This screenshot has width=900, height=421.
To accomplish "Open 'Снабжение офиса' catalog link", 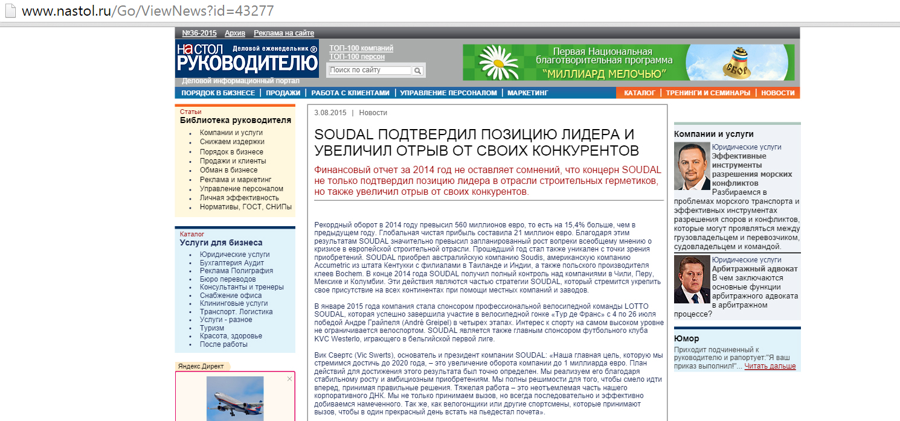I will coord(231,296).
